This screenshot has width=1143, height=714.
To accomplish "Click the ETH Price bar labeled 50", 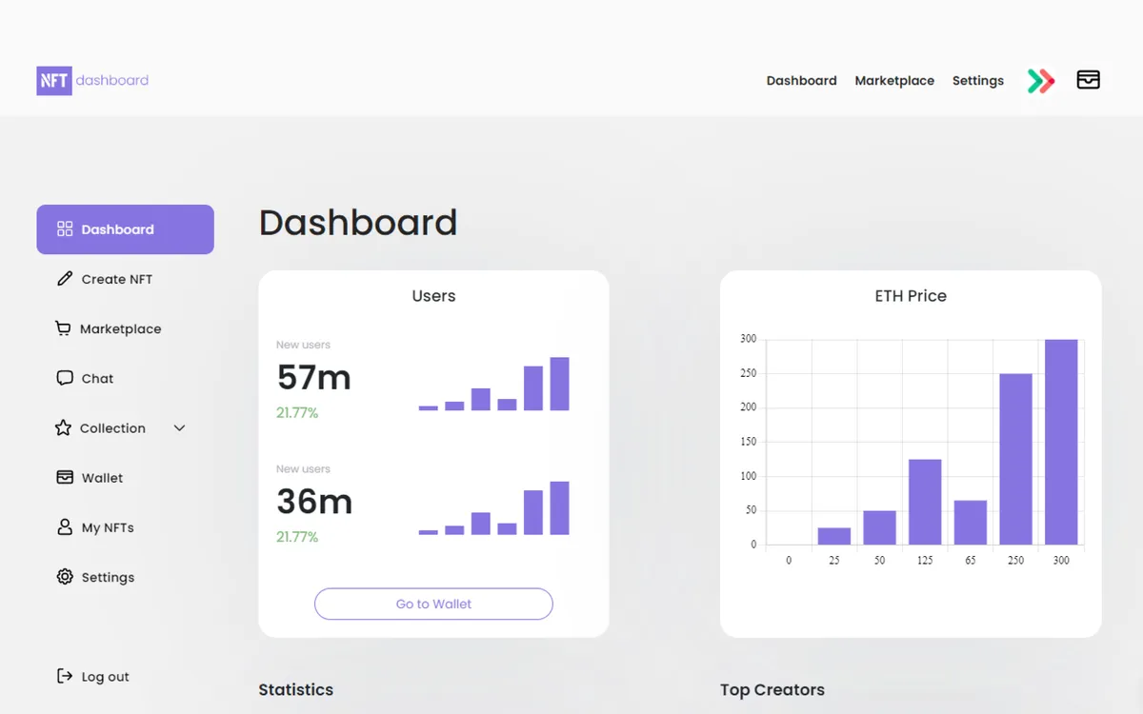I will (x=879, y=527).
